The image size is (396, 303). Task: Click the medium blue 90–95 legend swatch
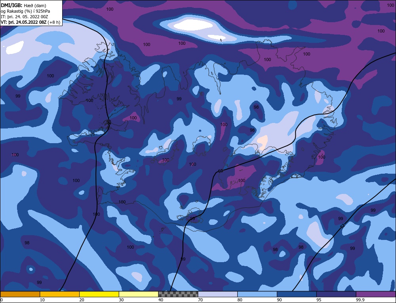[x=297, y=294]
